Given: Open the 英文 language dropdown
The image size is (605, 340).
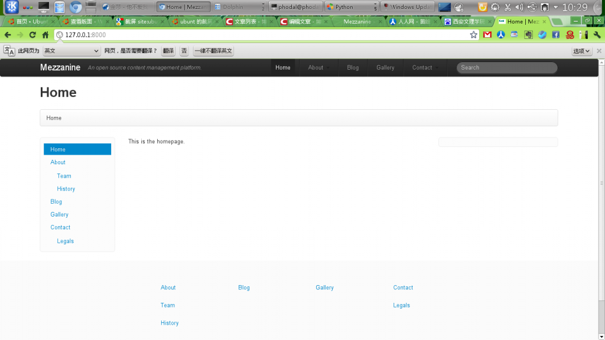Looking at the screenshot, I should coord(71,51).
